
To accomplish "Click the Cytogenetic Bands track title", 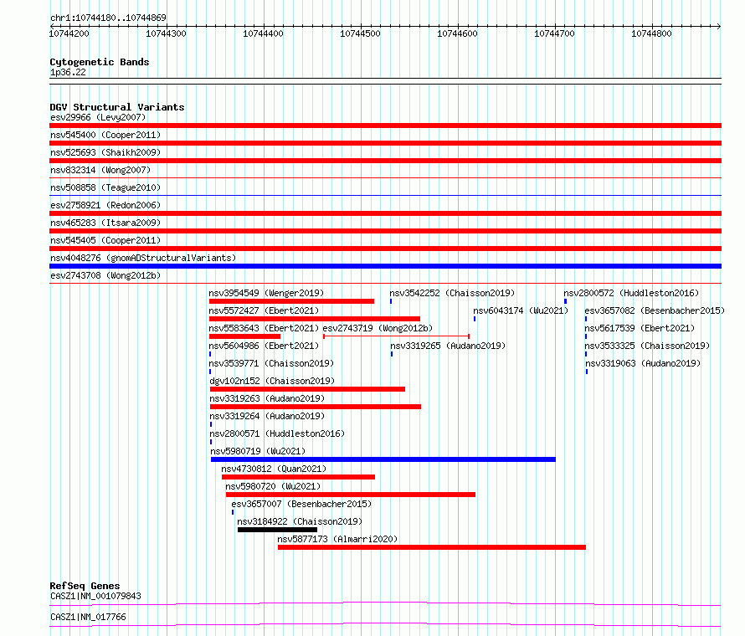I will pyautogui.click(x=100, y=62).
